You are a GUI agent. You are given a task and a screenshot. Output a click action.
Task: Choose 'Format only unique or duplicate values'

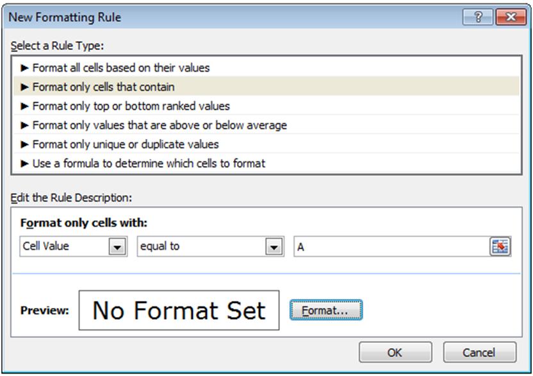coord(266,144)
